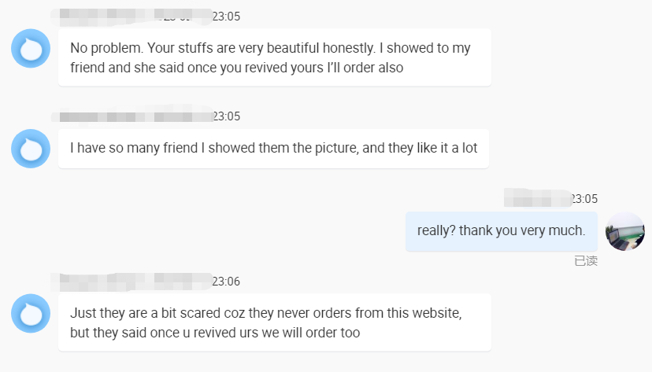Screen dimensions: 652x372
Task: Select the blue avatar beside "Just they are" message
Action: pos(31,314)
